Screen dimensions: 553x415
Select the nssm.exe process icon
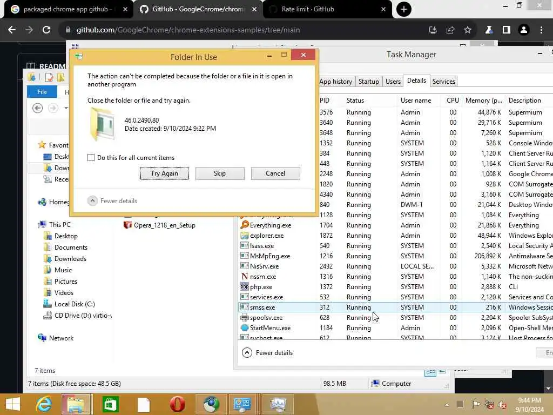click(x=245, y=276)
